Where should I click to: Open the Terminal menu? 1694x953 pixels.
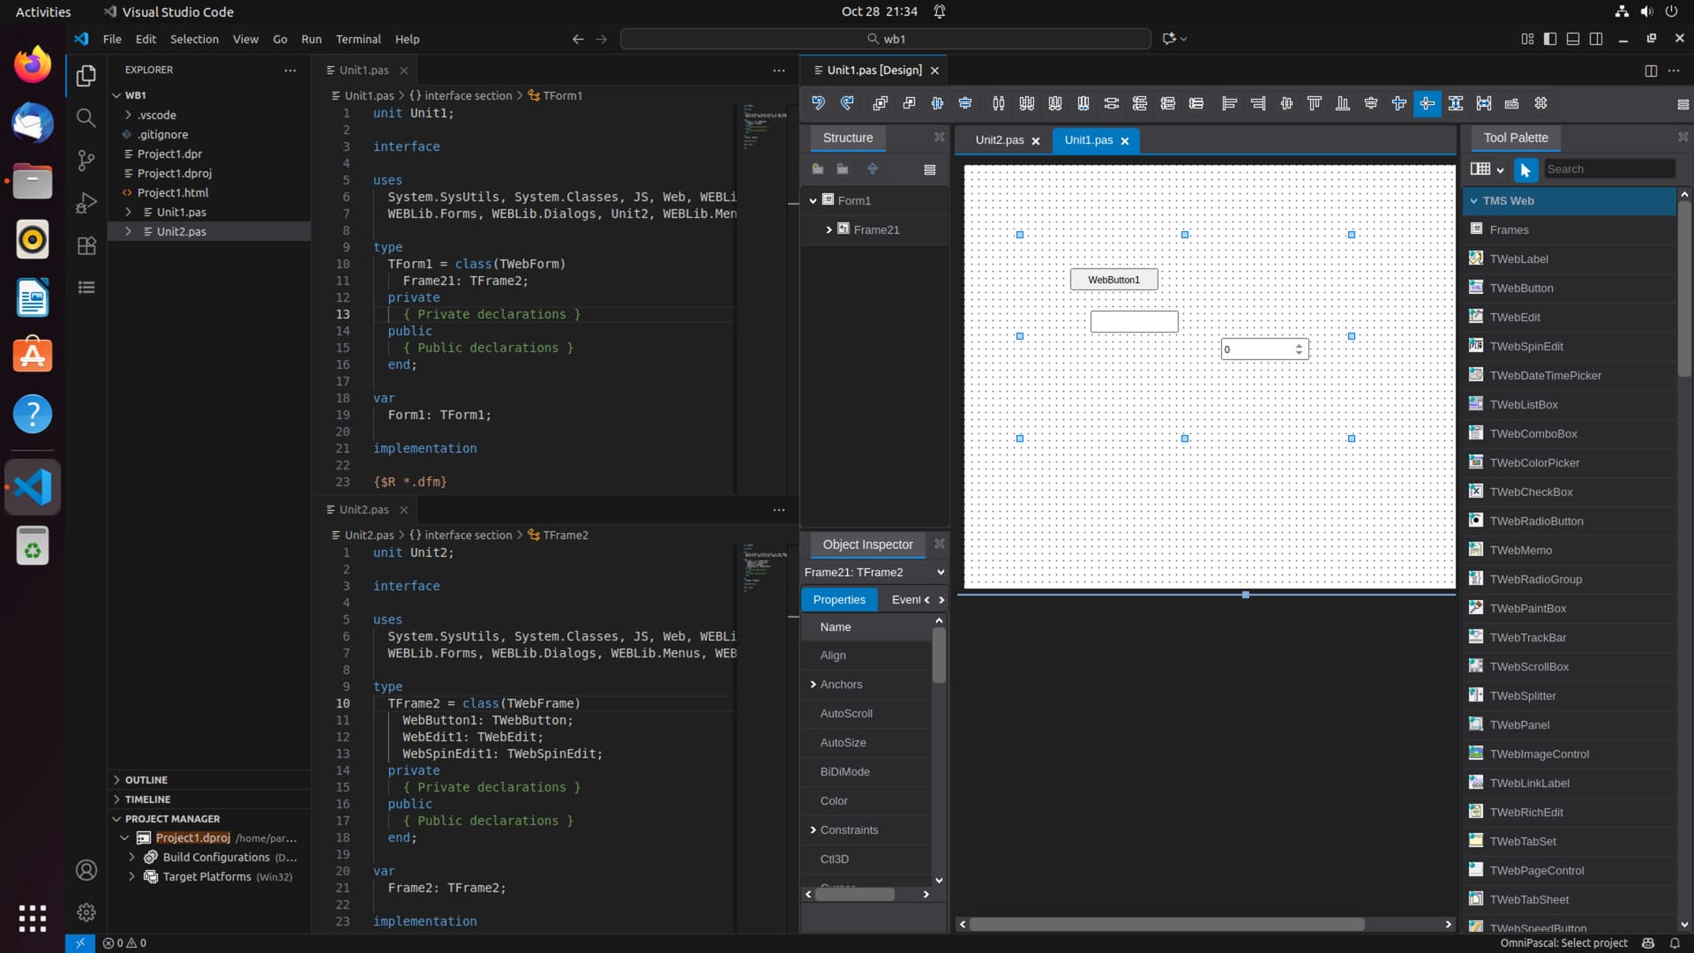click(357, 39)
